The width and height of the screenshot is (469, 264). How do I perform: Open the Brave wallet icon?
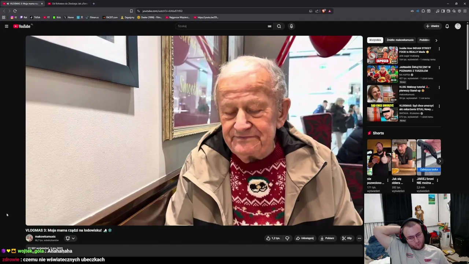click(448, 11)
